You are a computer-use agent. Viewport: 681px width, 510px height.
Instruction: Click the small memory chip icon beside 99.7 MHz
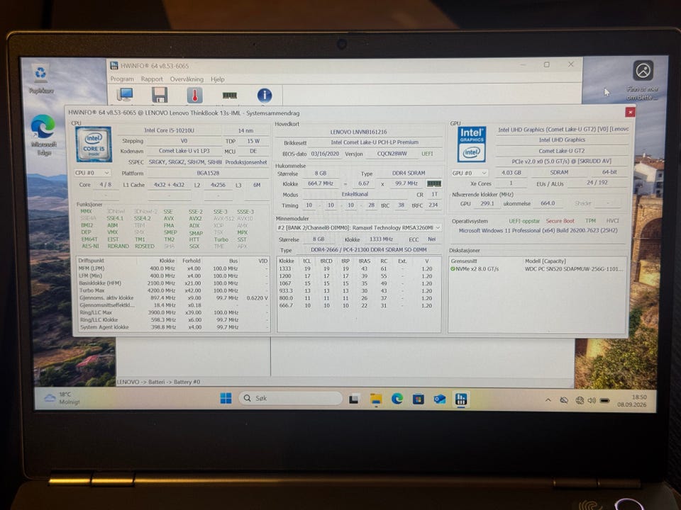433,183
